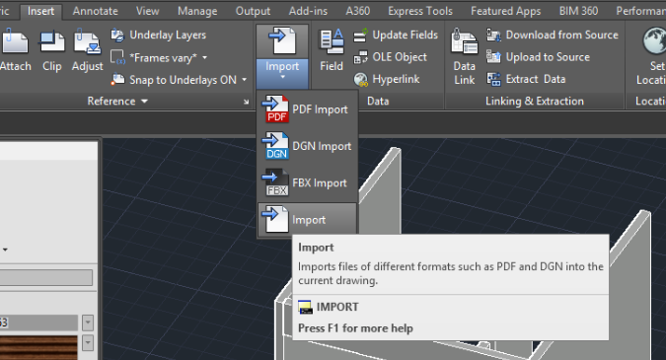Open the Data Link manager

[x=465, y=56]
